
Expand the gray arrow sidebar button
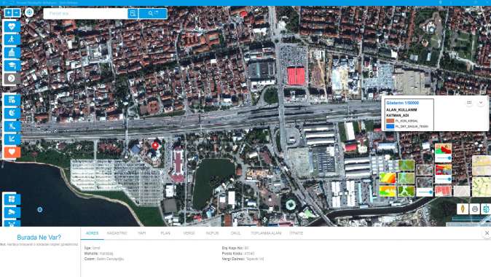tap(11, 78)
